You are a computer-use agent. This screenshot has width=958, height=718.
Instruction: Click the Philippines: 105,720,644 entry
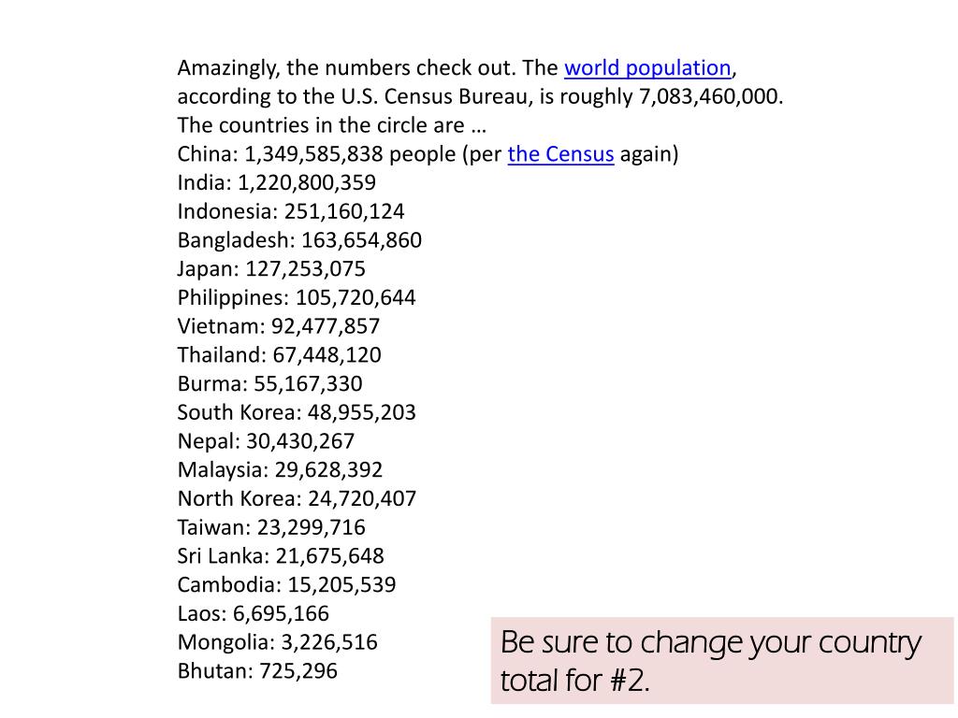coord(297,297)
